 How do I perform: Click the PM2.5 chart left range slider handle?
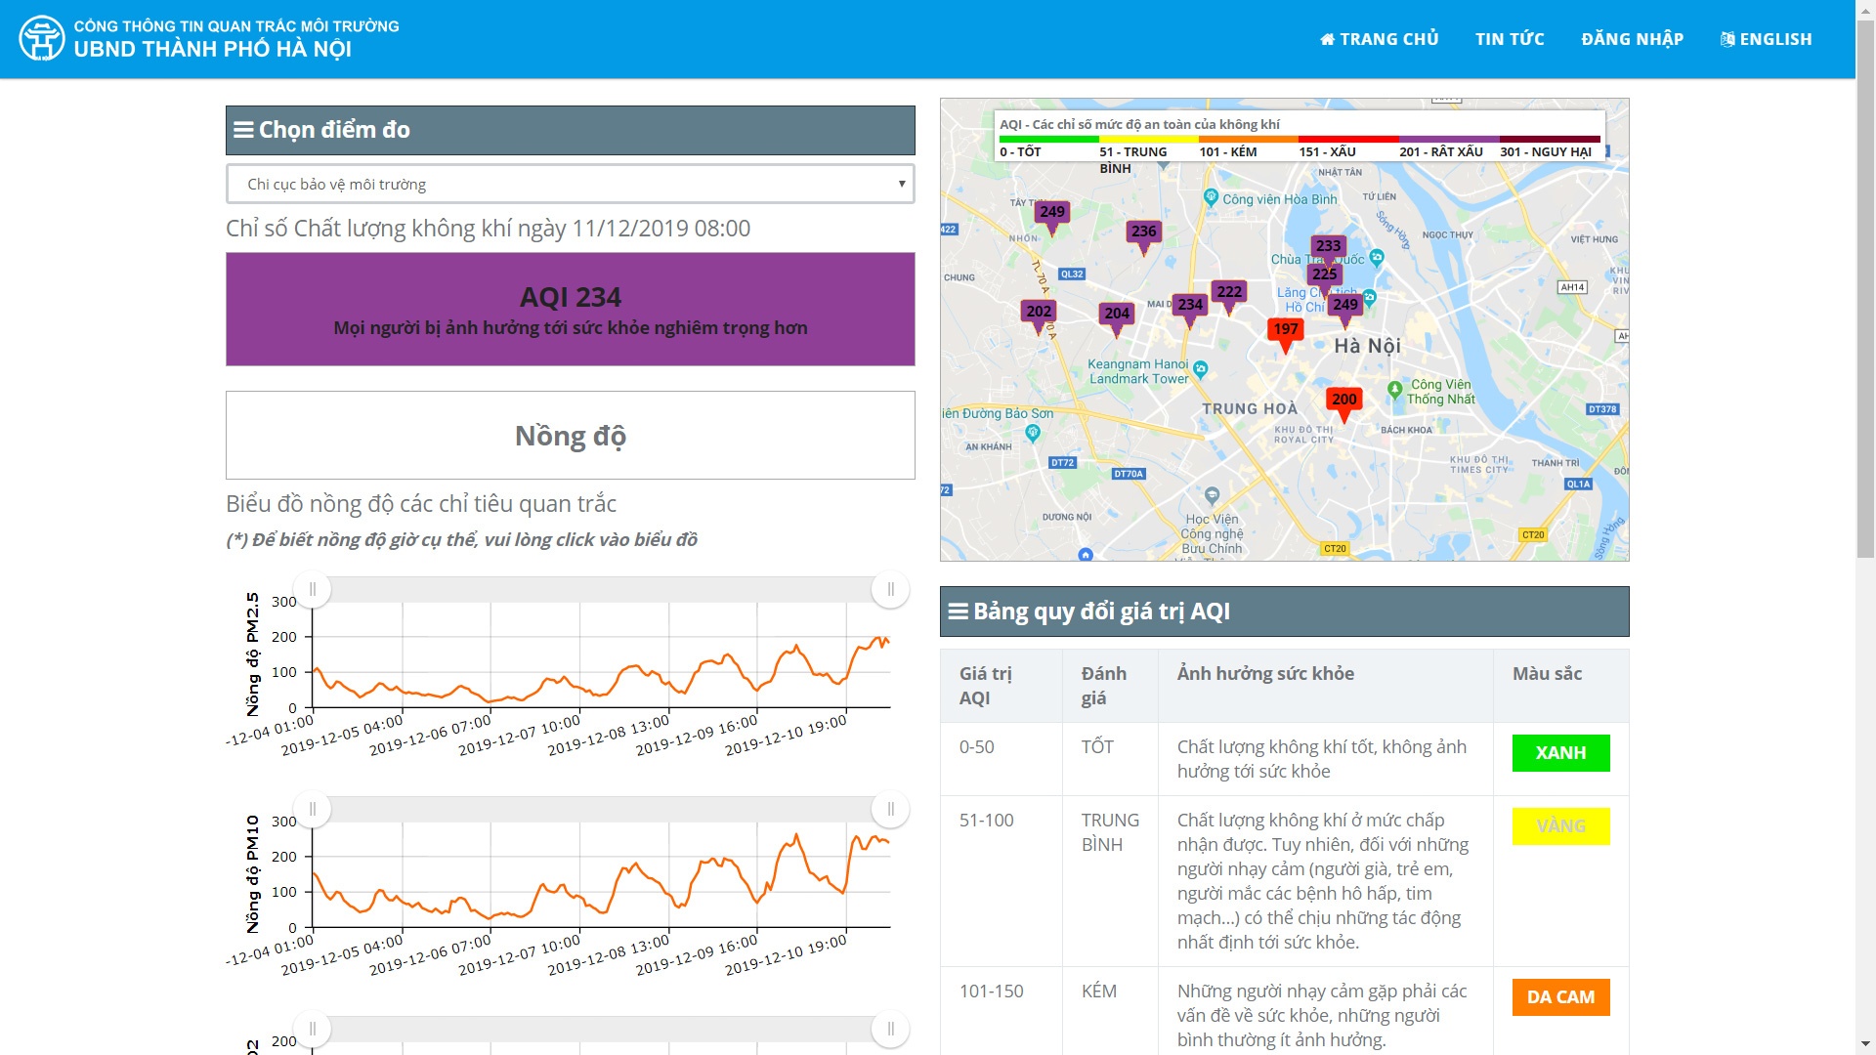click(x=313, y=589)
